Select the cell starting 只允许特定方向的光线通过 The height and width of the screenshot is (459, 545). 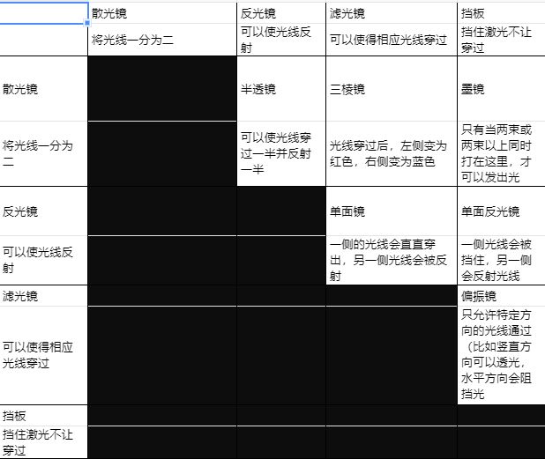click(x=501, y=355)
